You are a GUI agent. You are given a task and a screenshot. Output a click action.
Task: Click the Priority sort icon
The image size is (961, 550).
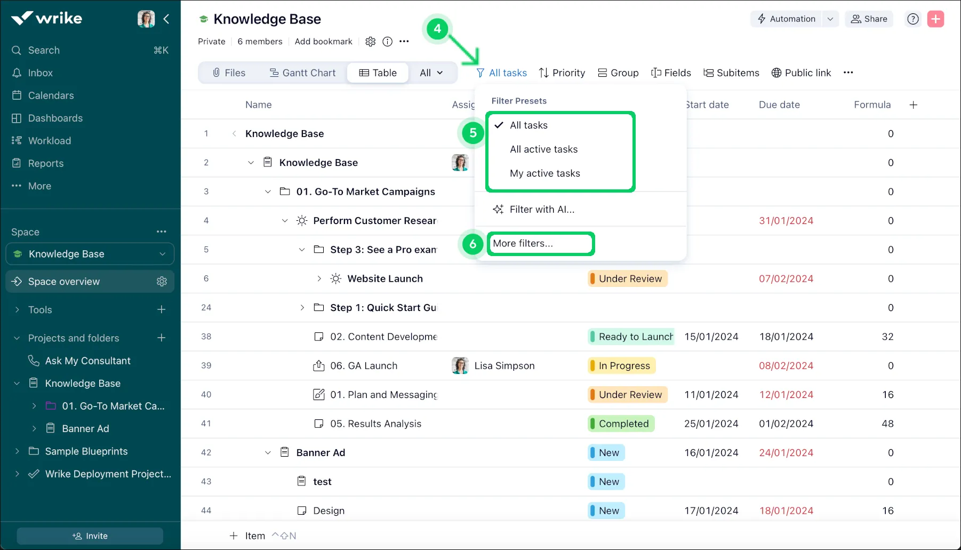click(x=543, y=73)
